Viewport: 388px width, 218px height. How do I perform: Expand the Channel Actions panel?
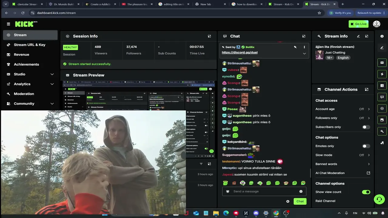[367, 89]
